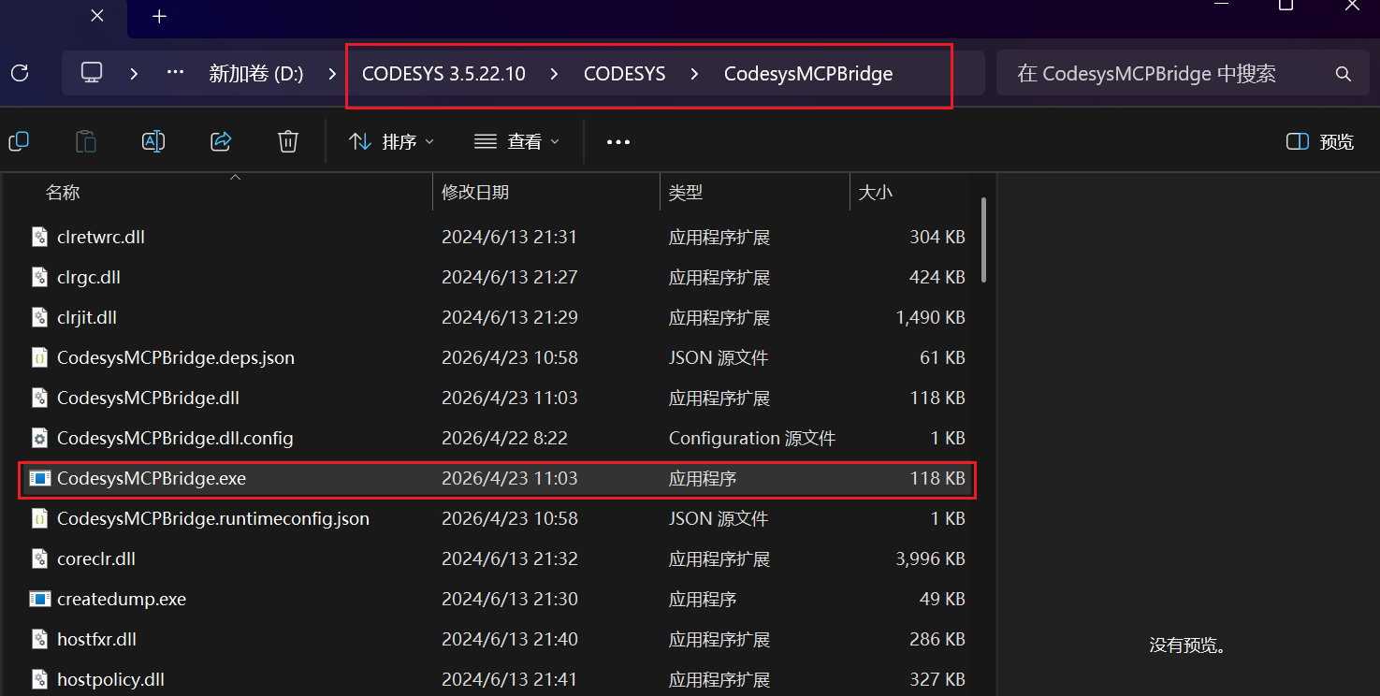Screen dimensions: 1380x696
Task: Select the file name clrjit.dll
Action: [87, 318]
